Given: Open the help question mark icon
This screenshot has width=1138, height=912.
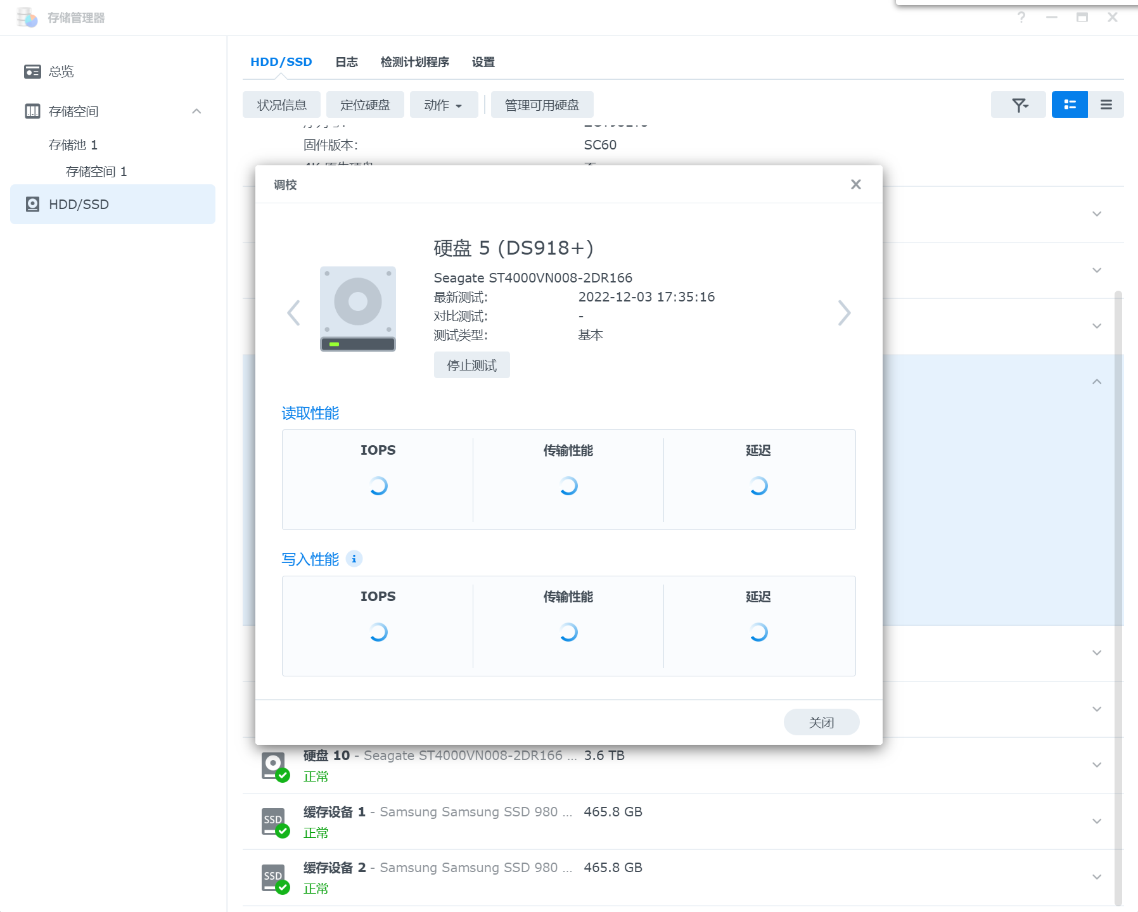Looking at the screenshot, I should tap(1021, 17).
